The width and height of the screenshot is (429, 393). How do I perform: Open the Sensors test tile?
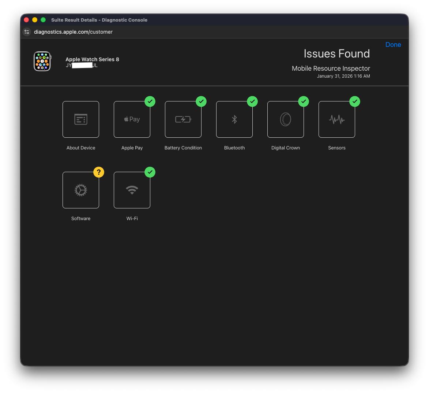[336, 119]
